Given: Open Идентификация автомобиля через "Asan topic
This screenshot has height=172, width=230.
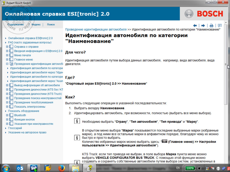Looking at the screenshot, I should coord(36,81).
